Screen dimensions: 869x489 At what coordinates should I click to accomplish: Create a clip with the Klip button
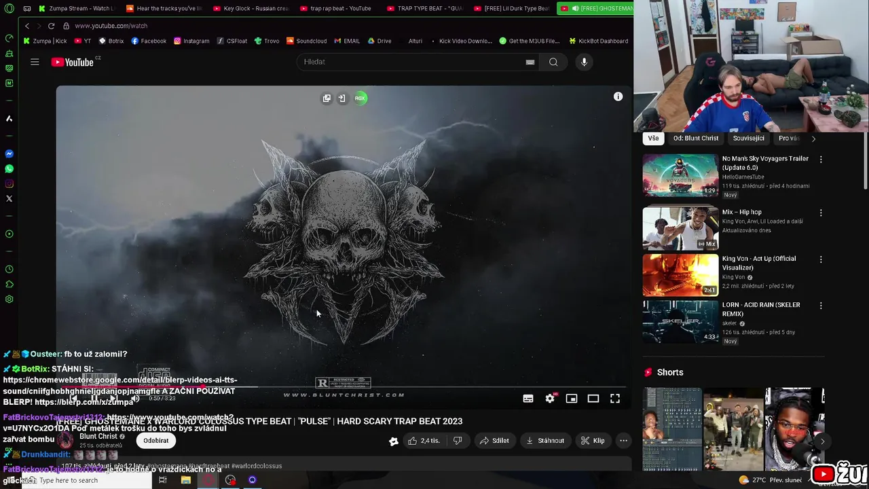point(593,441)
